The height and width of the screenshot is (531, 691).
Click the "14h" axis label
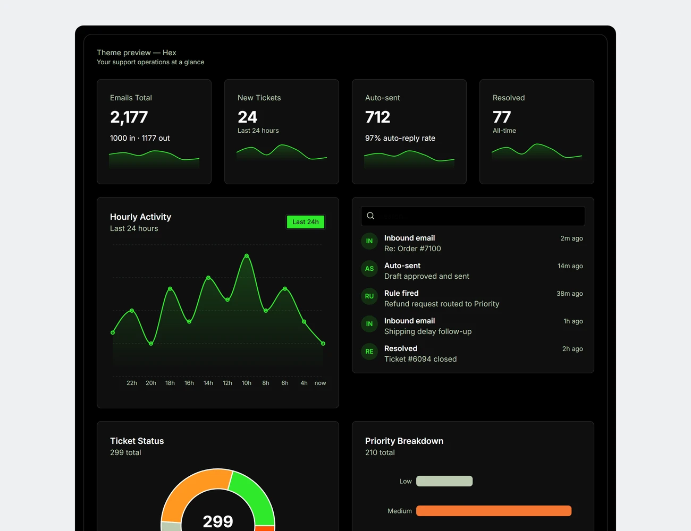coord(208,383)
